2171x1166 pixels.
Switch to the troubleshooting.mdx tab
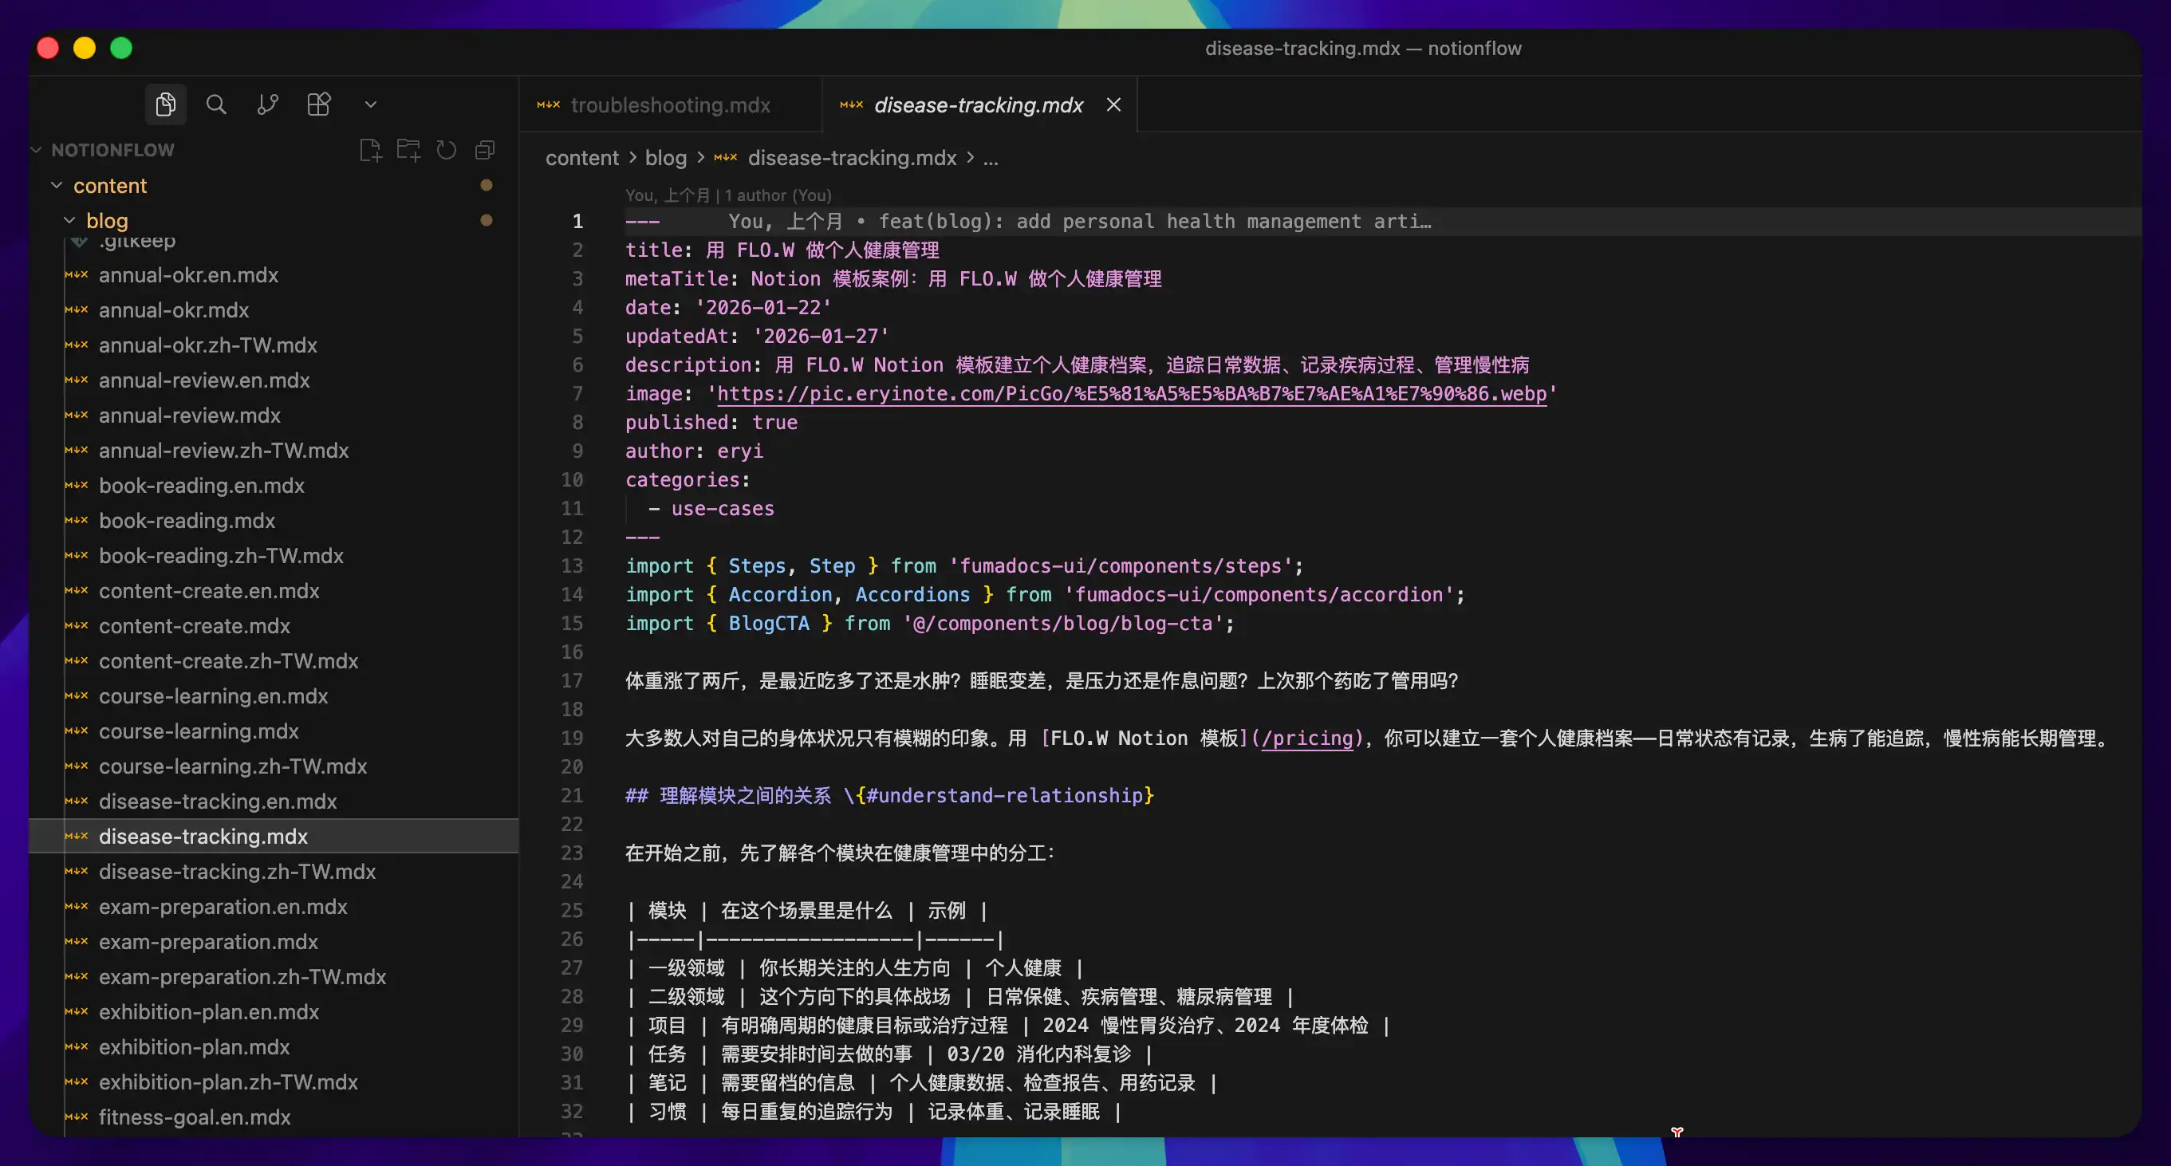pyautogui.click(x=669, y=105)
